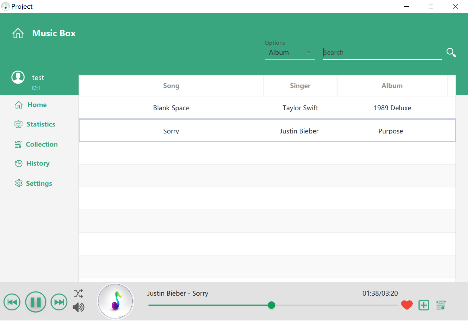Sort by the Album column header
This screenshot has height=321, width=468.
click(392, 86)
